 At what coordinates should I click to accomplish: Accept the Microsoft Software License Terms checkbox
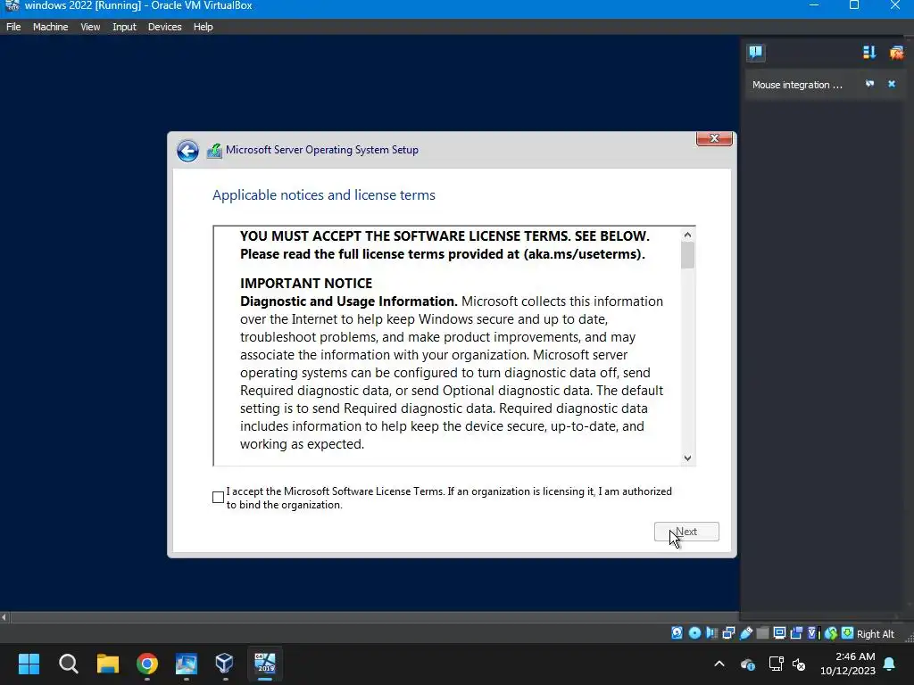pos(218,497)
